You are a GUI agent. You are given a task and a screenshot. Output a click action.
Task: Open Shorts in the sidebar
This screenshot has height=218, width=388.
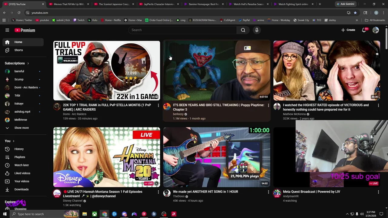pyautogui.click(x=23, y=50)
